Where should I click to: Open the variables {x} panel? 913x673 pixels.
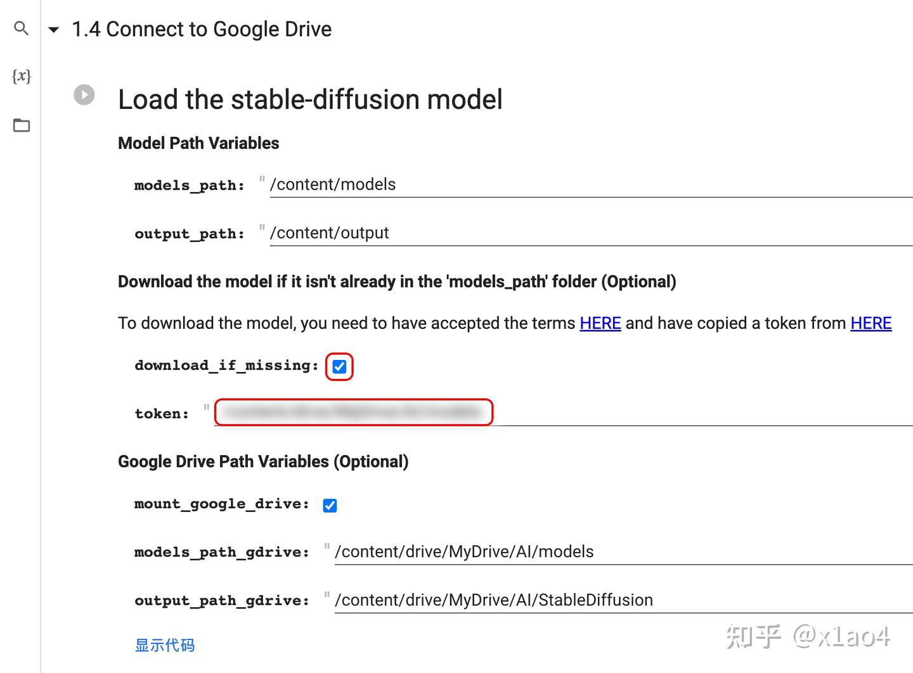click(x=22, y=77)
